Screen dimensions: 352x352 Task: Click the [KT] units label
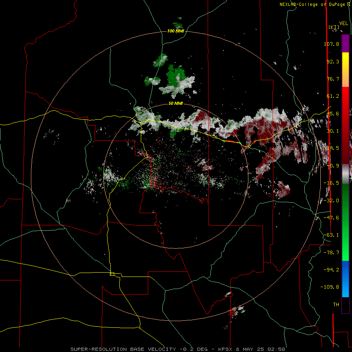pos(334,27)
